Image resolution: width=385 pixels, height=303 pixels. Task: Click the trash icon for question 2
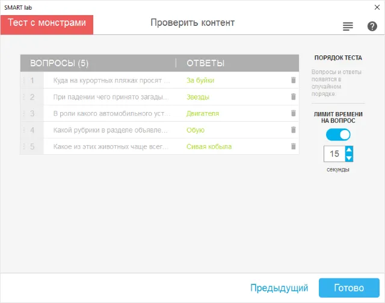pos(293,96)
